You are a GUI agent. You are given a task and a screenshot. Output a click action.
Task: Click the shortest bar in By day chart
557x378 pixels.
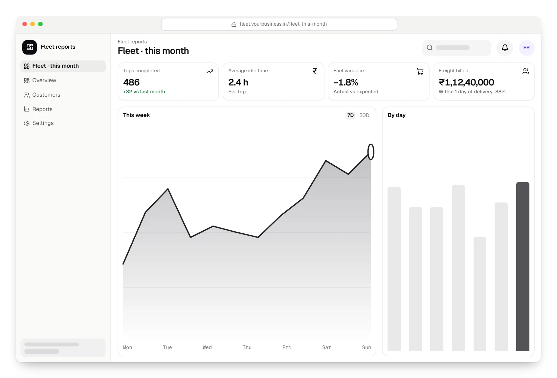[x=480, y=294]
